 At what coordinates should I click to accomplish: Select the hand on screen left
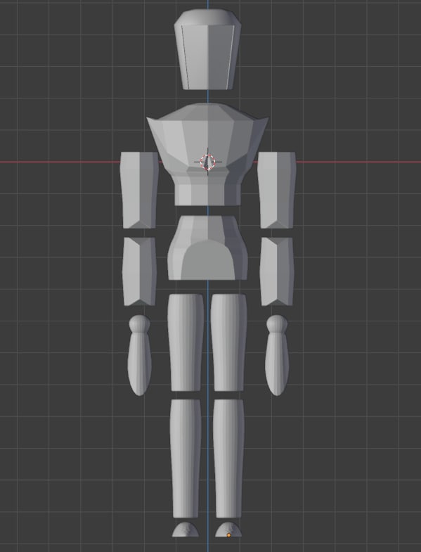coord(139,355)
